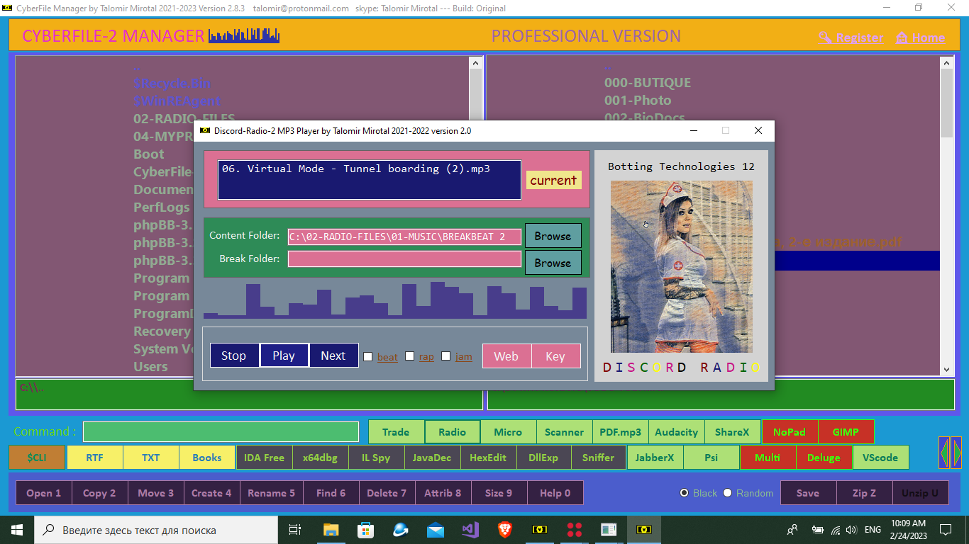Select "$Recycle.Bin" in the left pane
The height and width of the screenshot is (544, 969).
tap(172, 83)
